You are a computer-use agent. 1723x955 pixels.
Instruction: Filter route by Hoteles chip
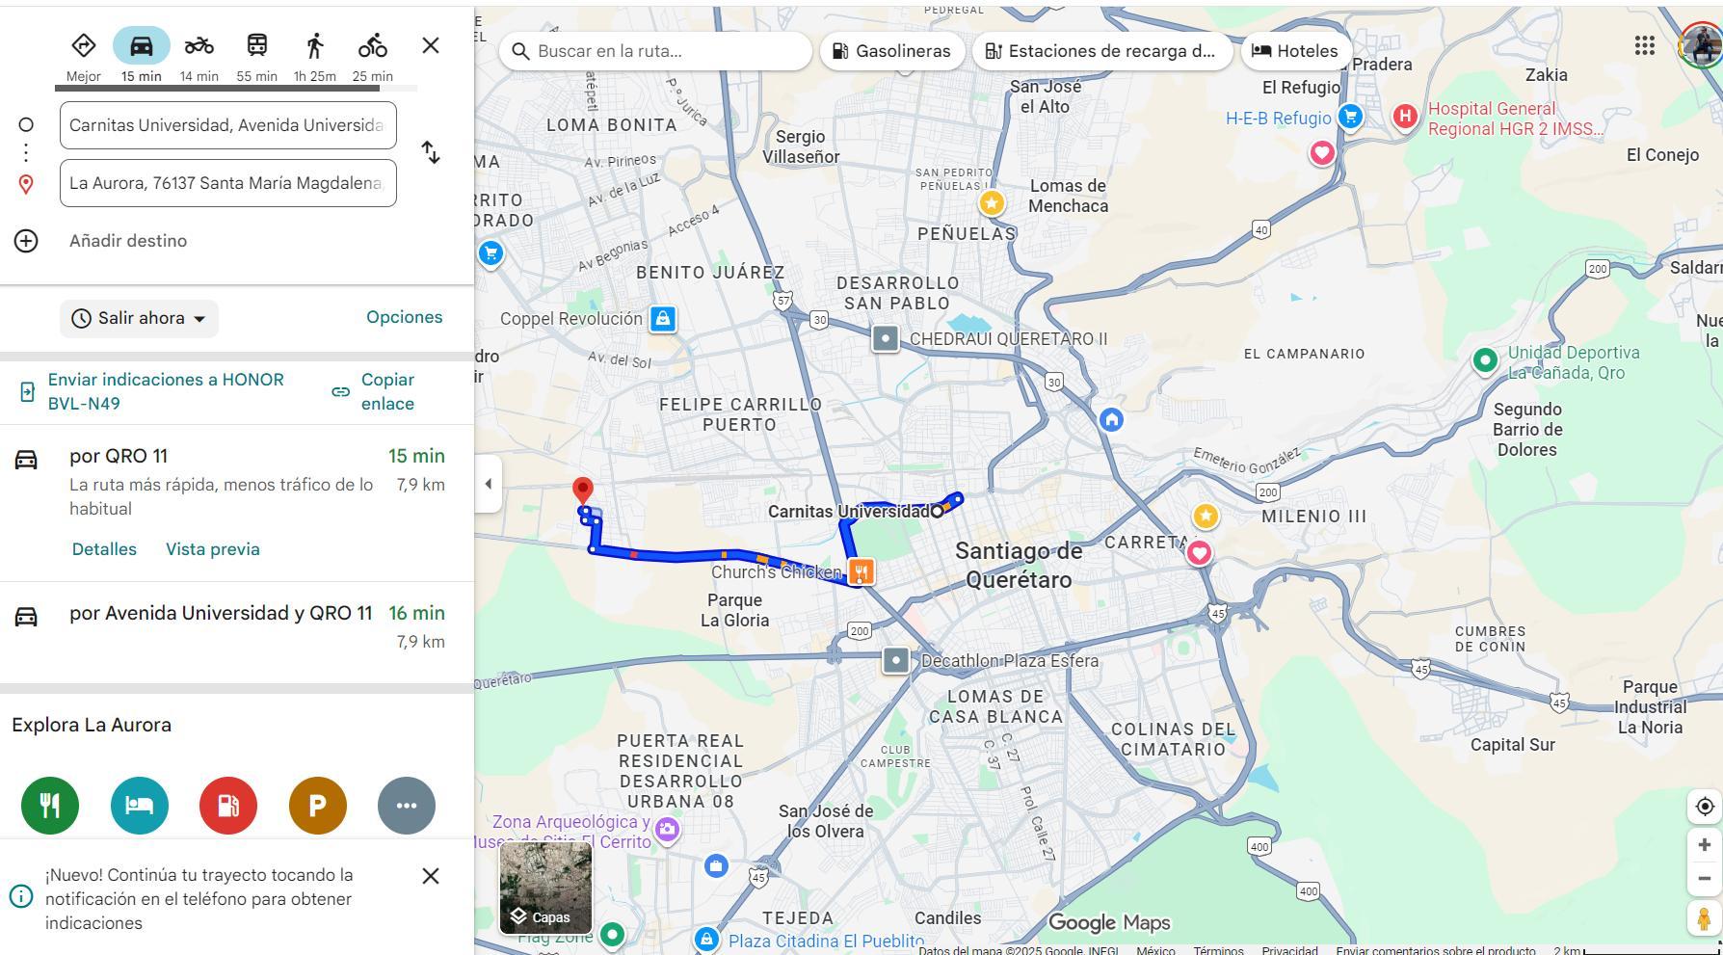(x=1294, y=51)
